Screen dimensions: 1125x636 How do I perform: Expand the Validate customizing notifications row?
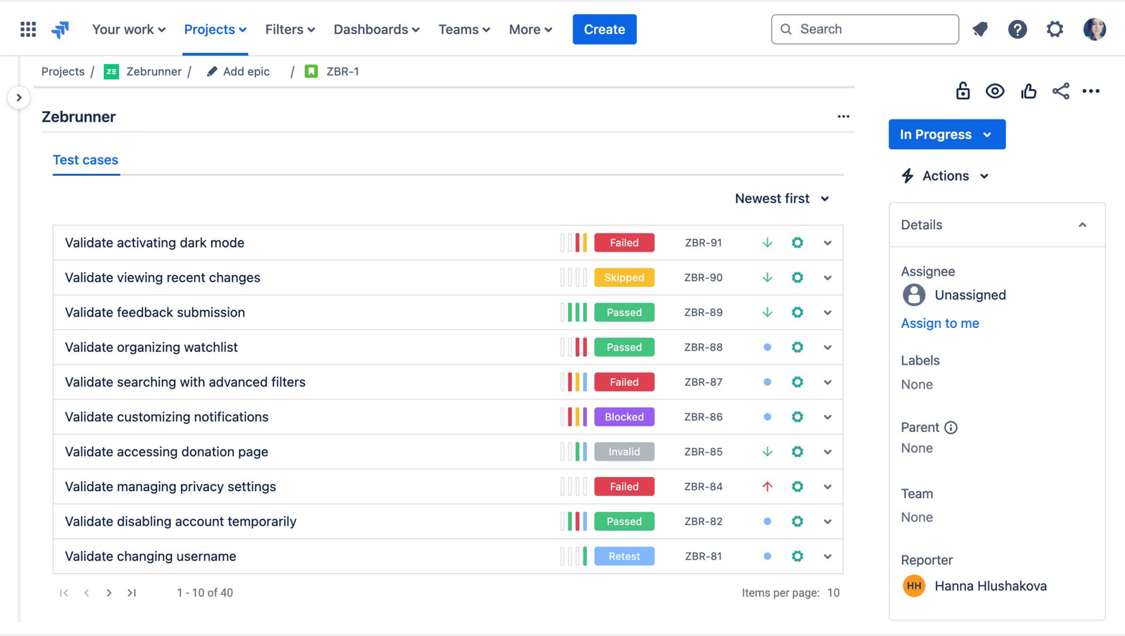click(x=827, y=417)
